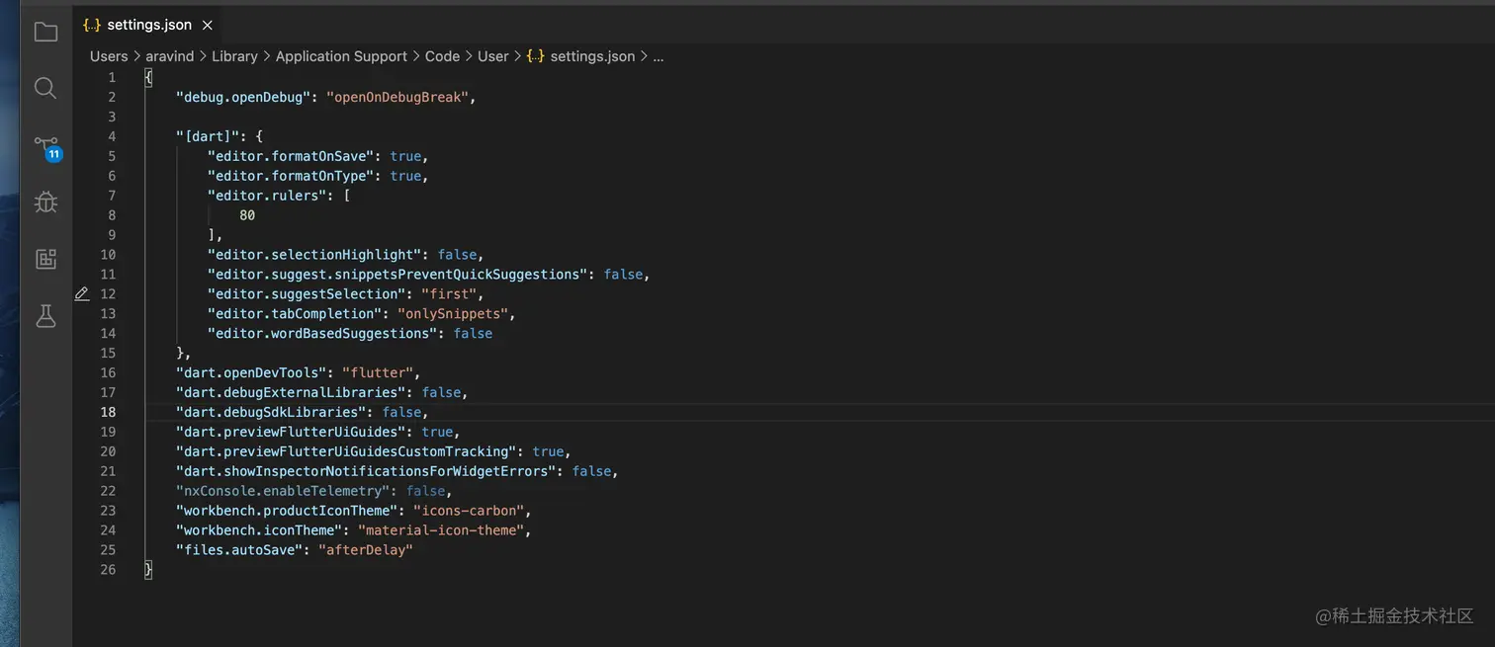1495x647 pixels.
Task: Open Source Control with 11 badge
Action: point(47,148)
